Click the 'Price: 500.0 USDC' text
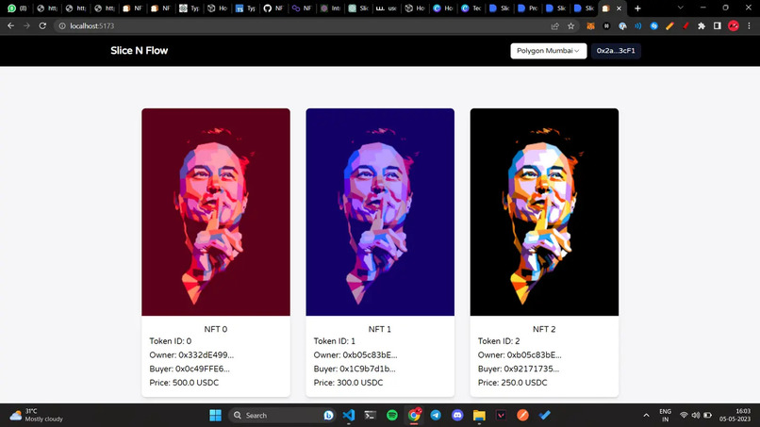This screenshot has height=427, width=760. click(x=184, y=383)
